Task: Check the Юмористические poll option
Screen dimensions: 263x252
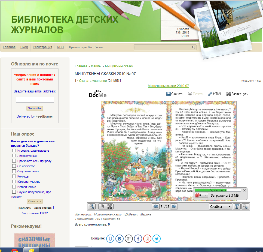Action: (14, 182)
